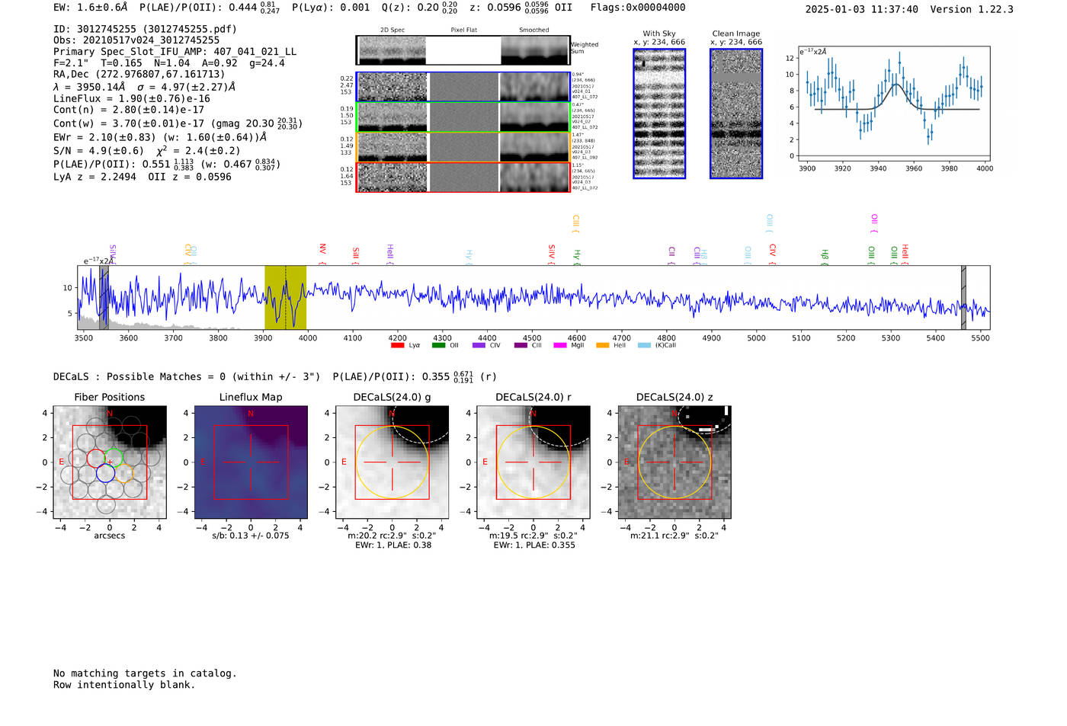Select the orange-bordered fiber 2D spectrum row
Image resolution: width=1067 pixels, height=726 pixels.
(463, 147)
